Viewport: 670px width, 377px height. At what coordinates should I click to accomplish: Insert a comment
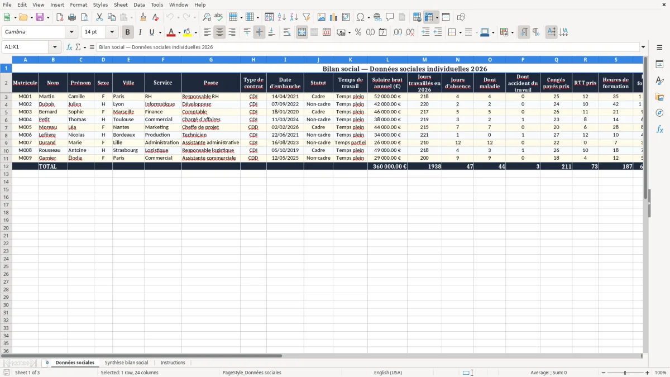point(390,17)
